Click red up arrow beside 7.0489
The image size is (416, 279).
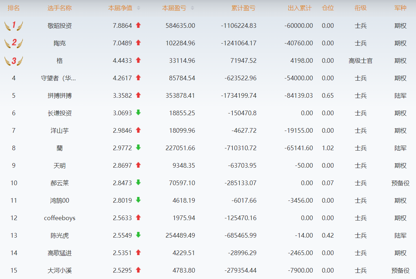tap(138, 43)
